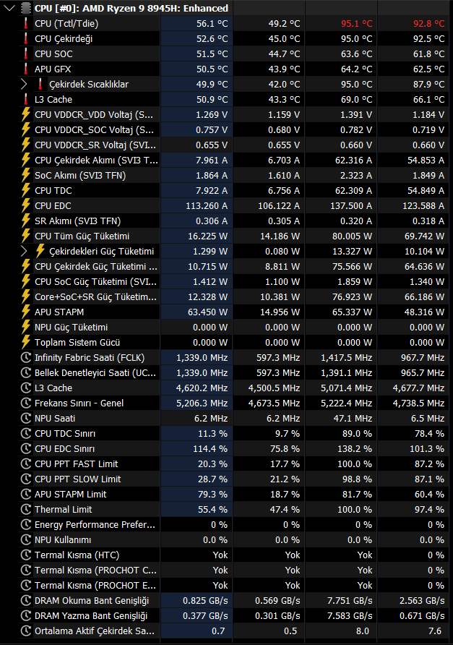
Task: Select CPU EDC Sınırı row label
Action: point(64,449)
